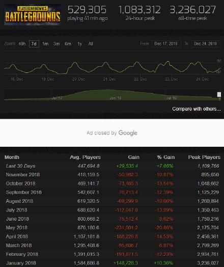This screenshot has height=267, width=224.
Task: Click the August 2018 row label
Action: pyautogui.click(x=19, y=201)
